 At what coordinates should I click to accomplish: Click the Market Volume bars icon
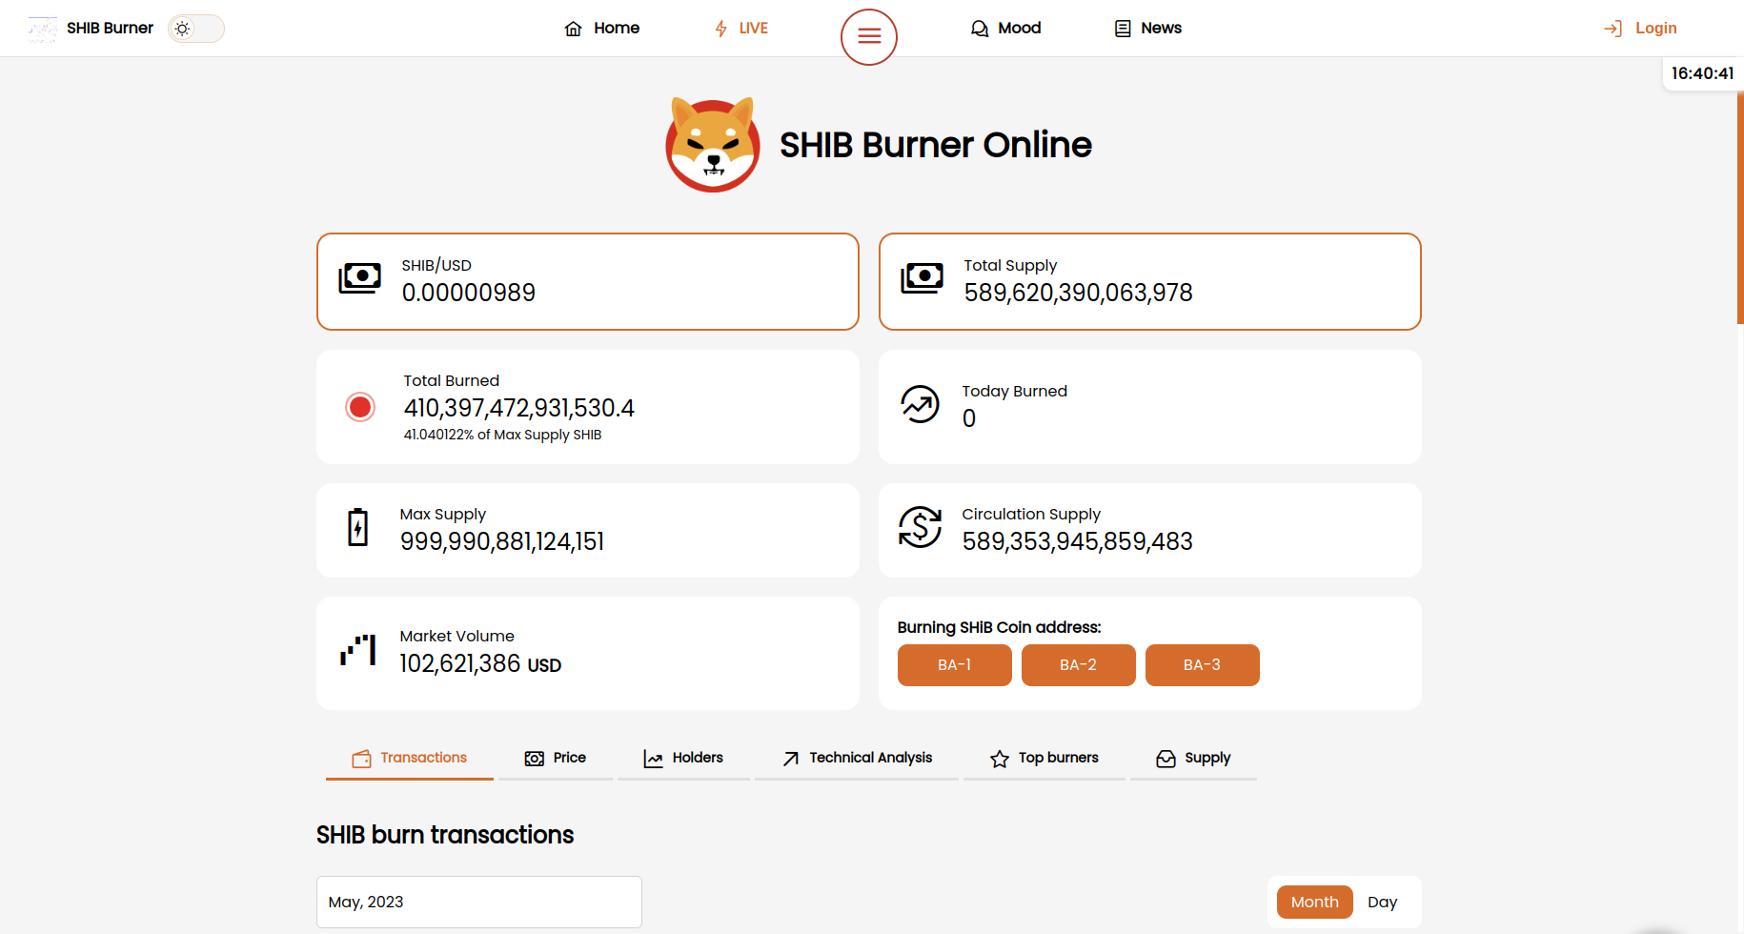point(358,650)
